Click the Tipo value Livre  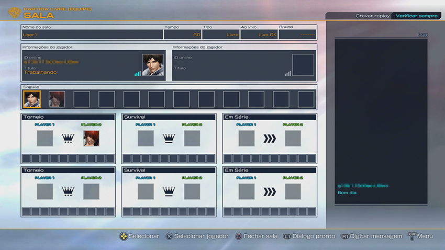point(221,35)
